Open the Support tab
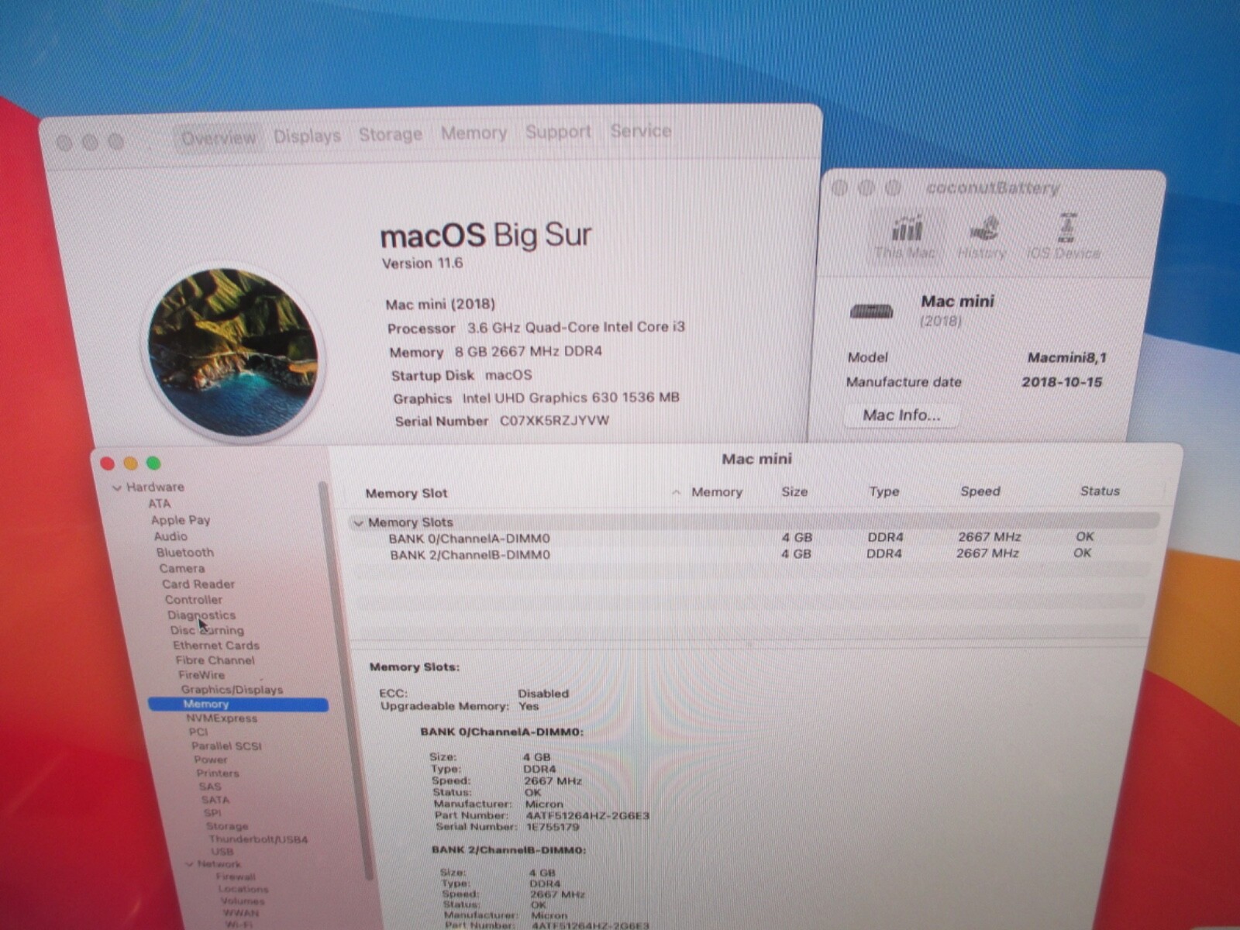 coord(558,132)
